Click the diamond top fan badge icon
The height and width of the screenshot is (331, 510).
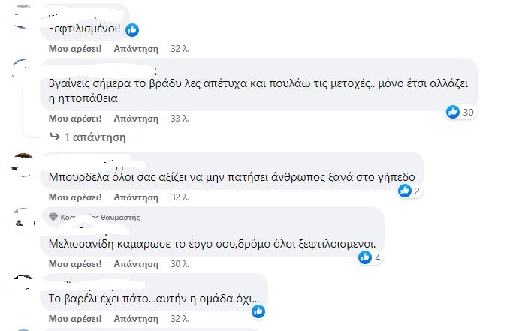(53, 217)
